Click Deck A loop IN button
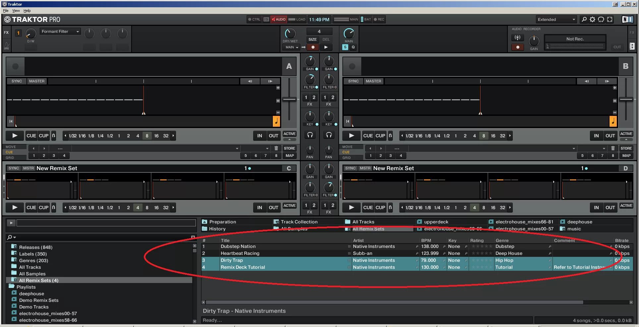The width and height of the screenshot is (639, 327). point(260,136)
